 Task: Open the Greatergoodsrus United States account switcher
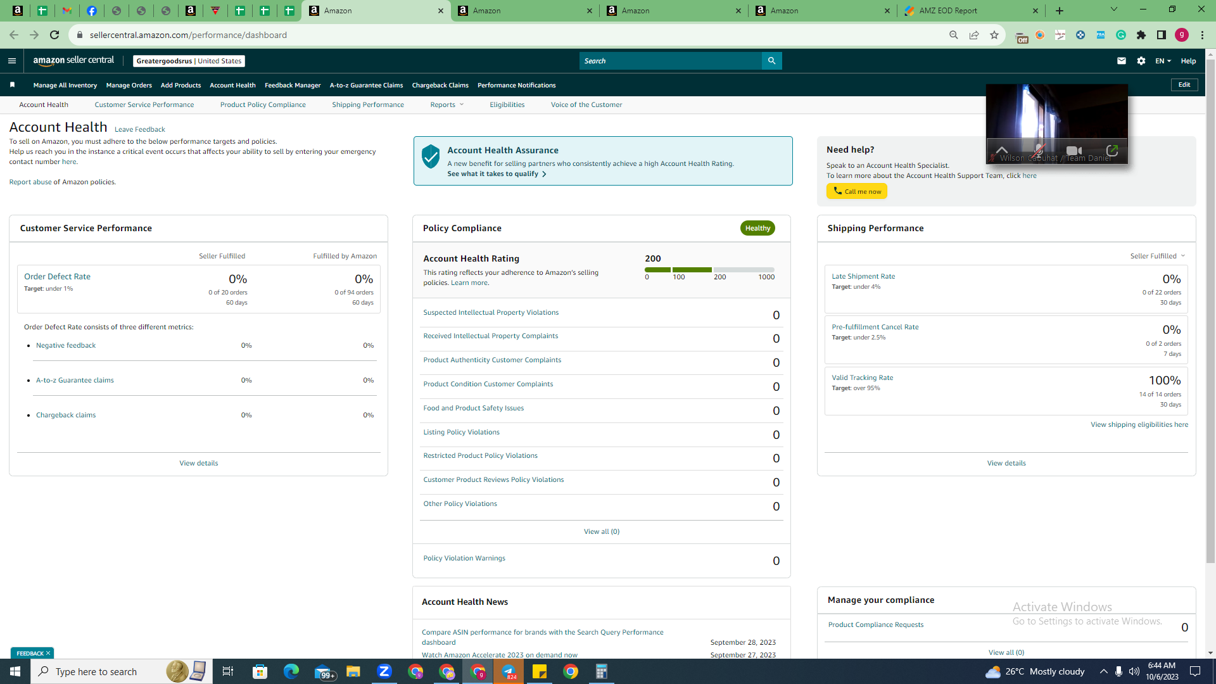pos(189,61)
